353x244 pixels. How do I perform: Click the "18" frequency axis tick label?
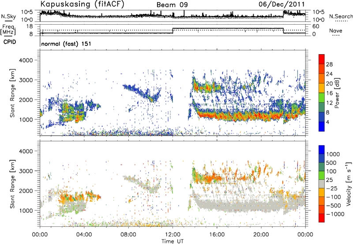[30, 26]
